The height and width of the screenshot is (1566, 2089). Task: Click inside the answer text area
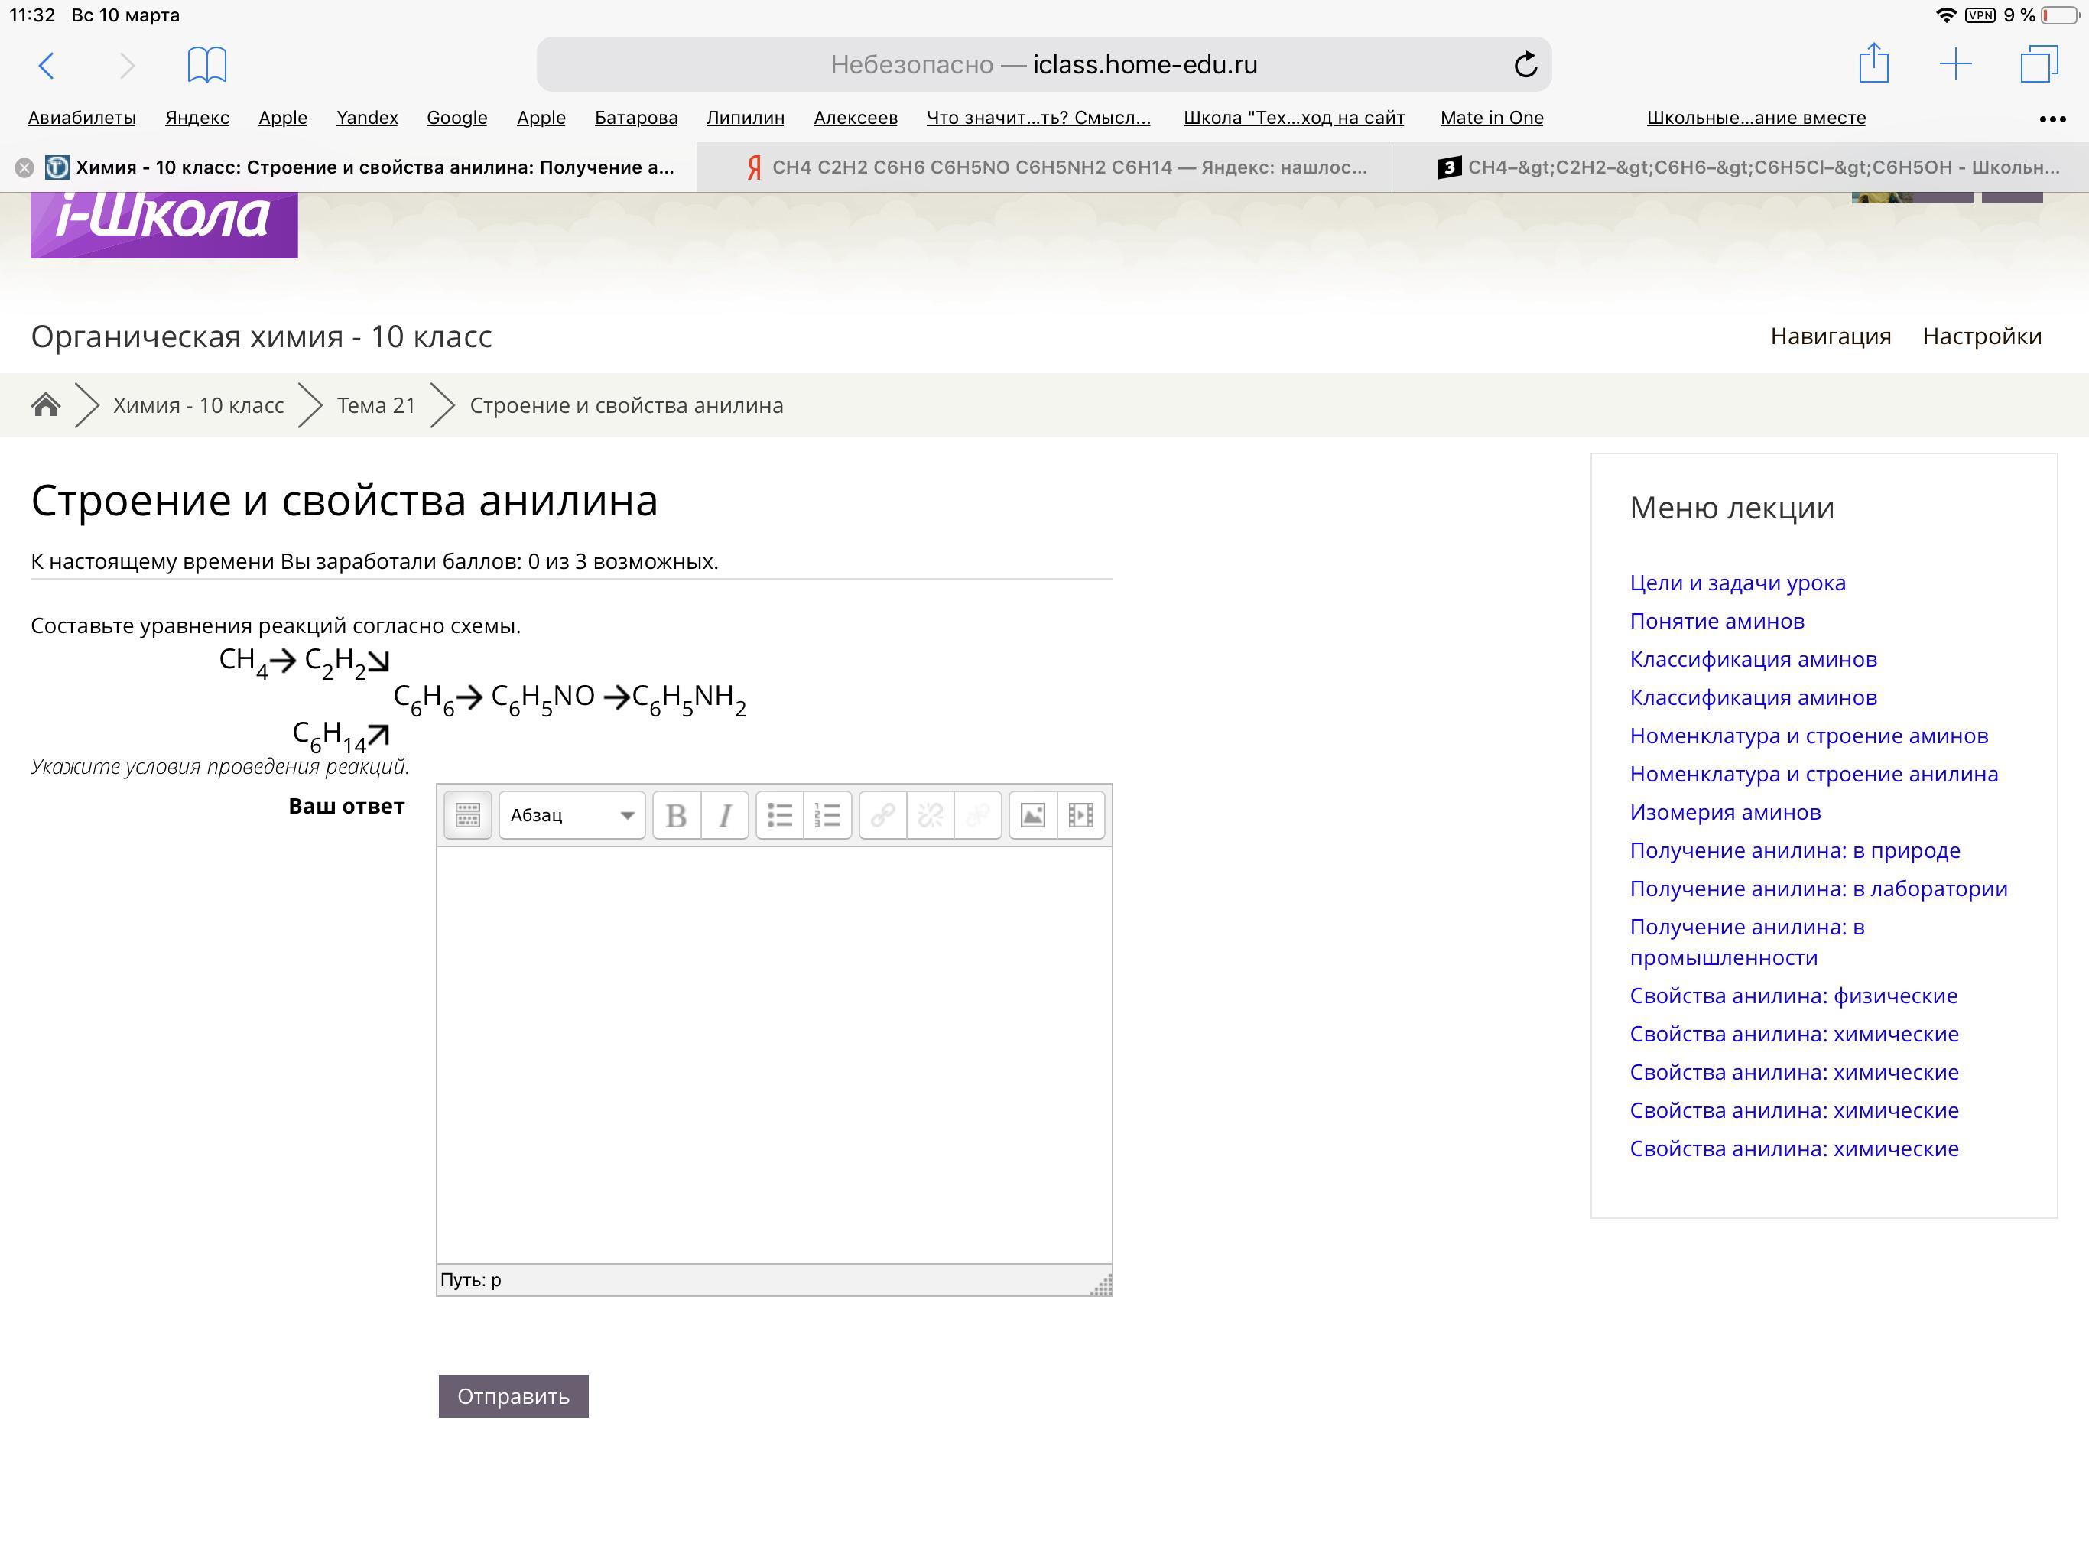coord(774,1053)
